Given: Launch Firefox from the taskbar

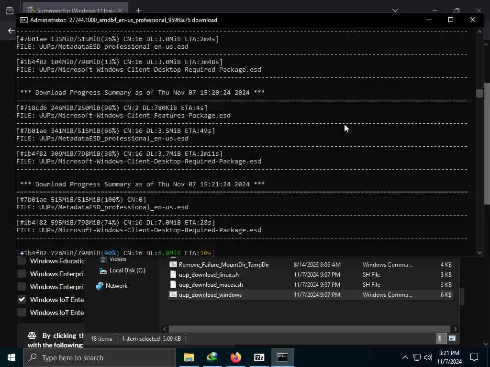Looking at the screenshot, I should pos(235,357).
